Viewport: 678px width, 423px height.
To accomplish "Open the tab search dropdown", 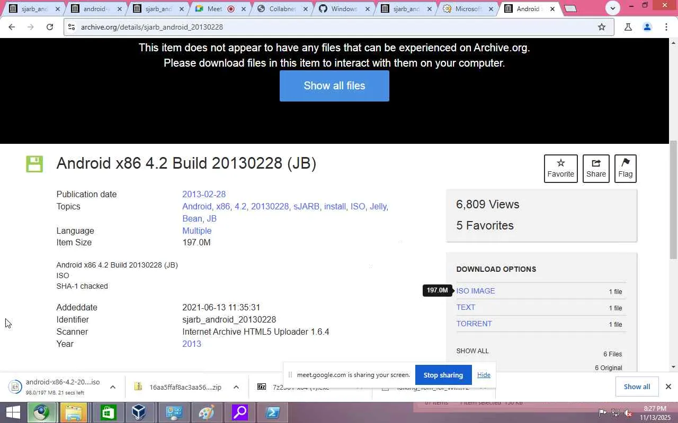I will pyautogui.click(x=613, y=8).
